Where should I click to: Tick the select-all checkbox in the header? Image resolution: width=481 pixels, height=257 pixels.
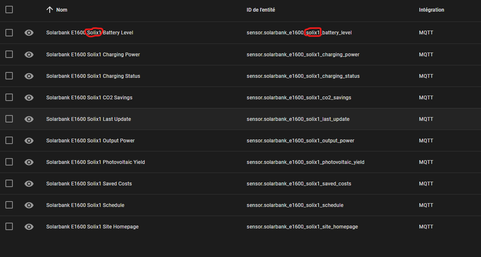click(x=9, y=10)
